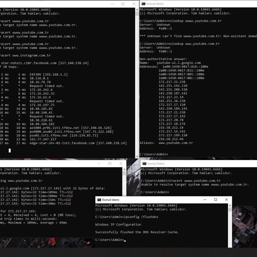Click the 'ipconfig /flushdns' command text
The image size is (257, 257).
pyautogui.click(x=141, y=217)
